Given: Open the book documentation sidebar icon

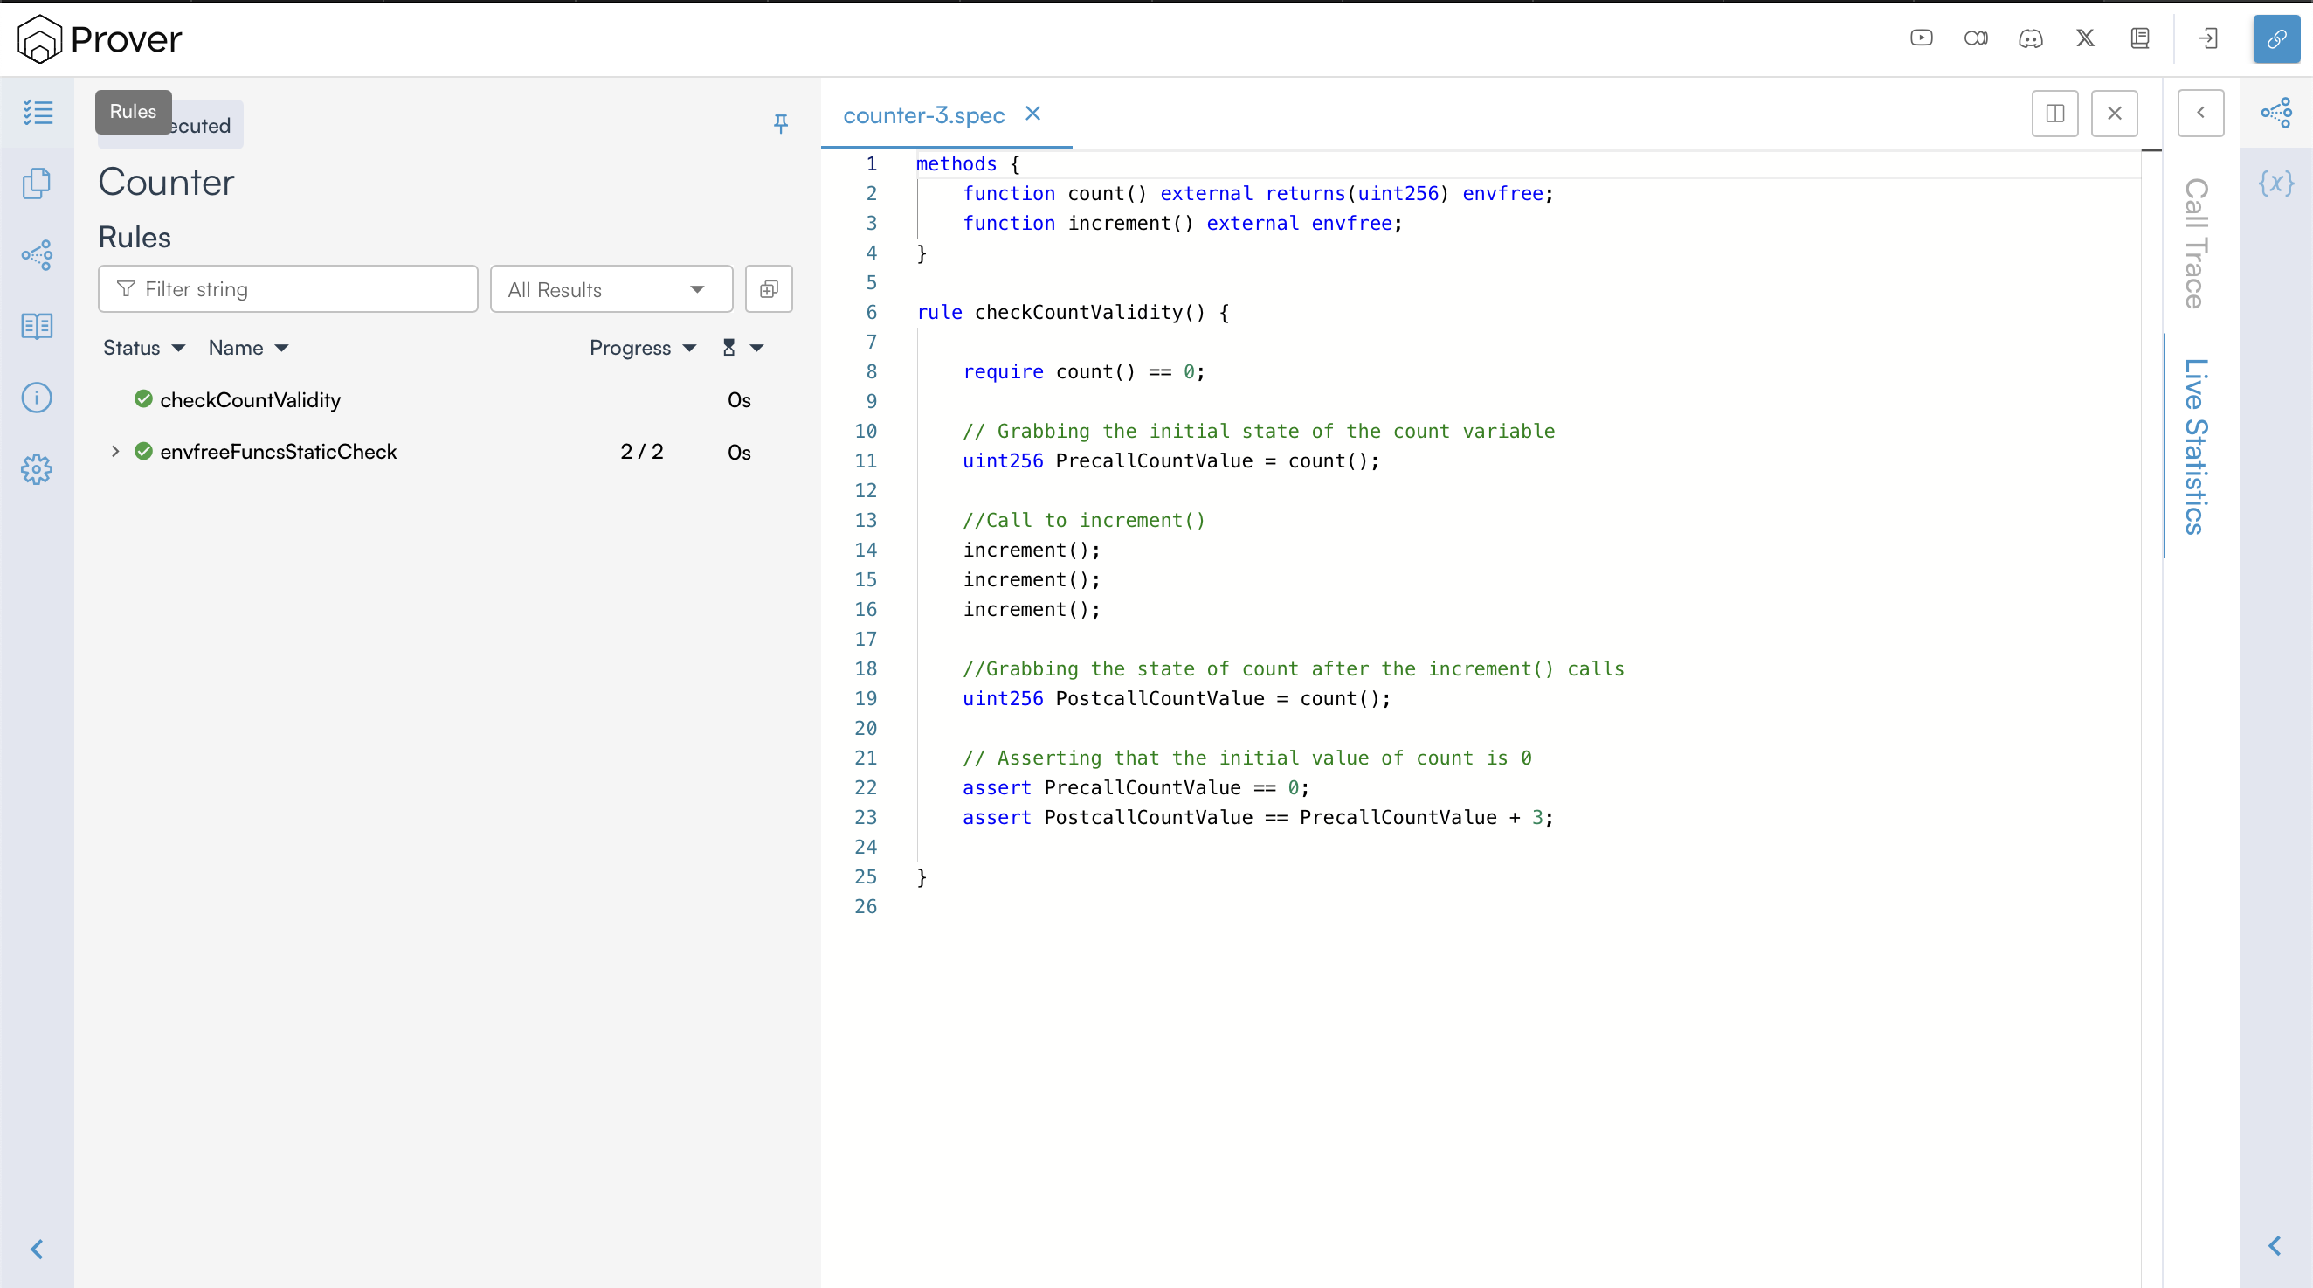Looking at the screenshot, I should [x=37, y=326].
